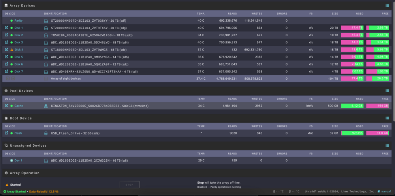Viewport: 395px width, 196px height.
Task: Open the Disk 1 settings link
Action: point(19,28)
